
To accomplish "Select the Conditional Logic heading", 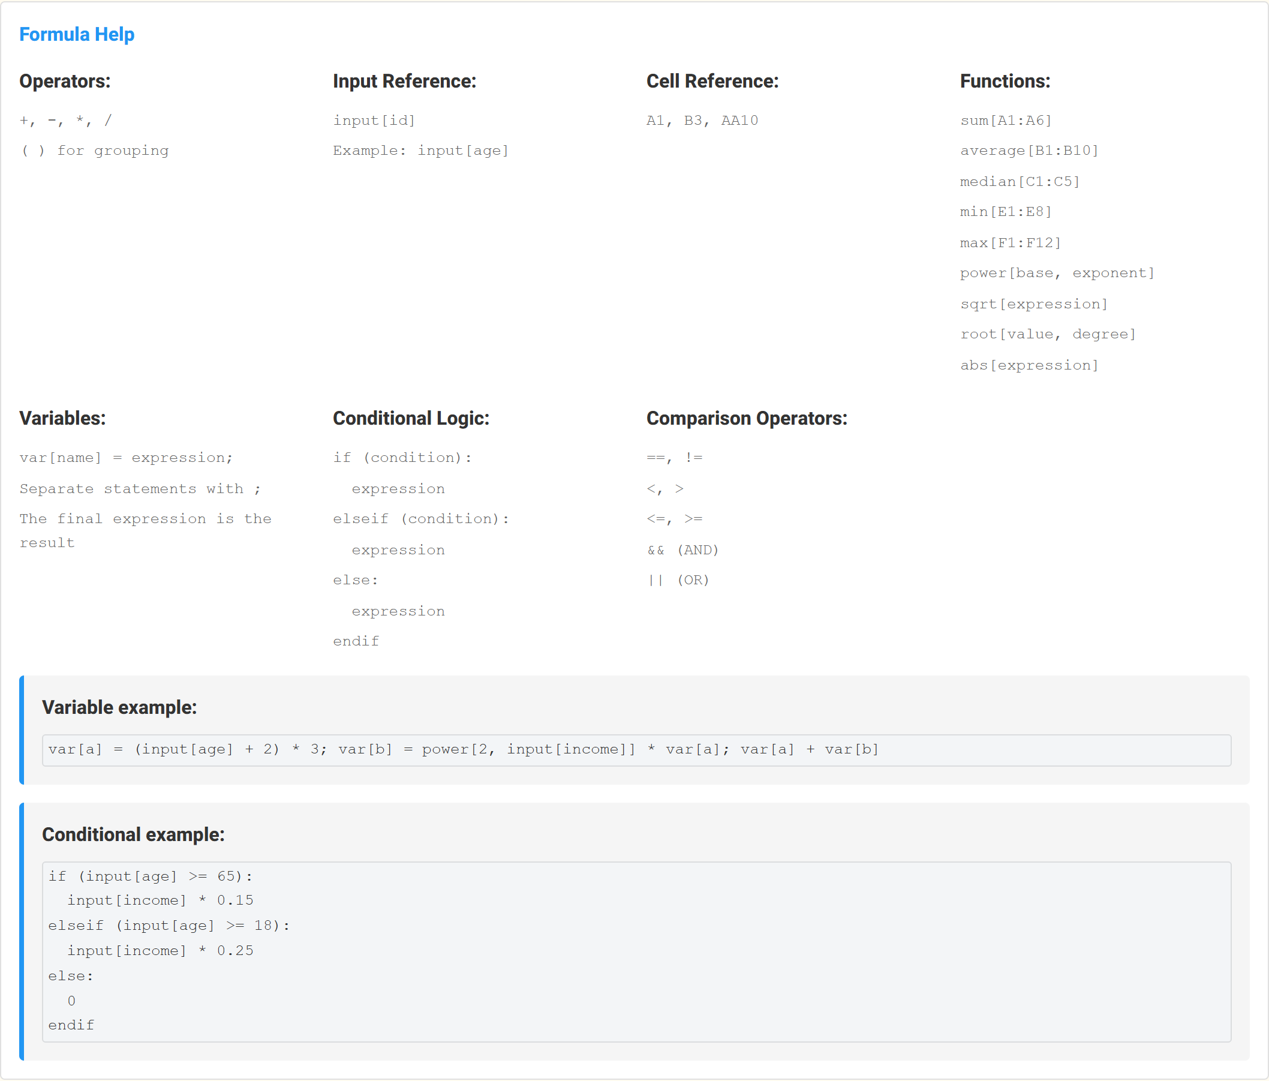I will pos(411,418).
